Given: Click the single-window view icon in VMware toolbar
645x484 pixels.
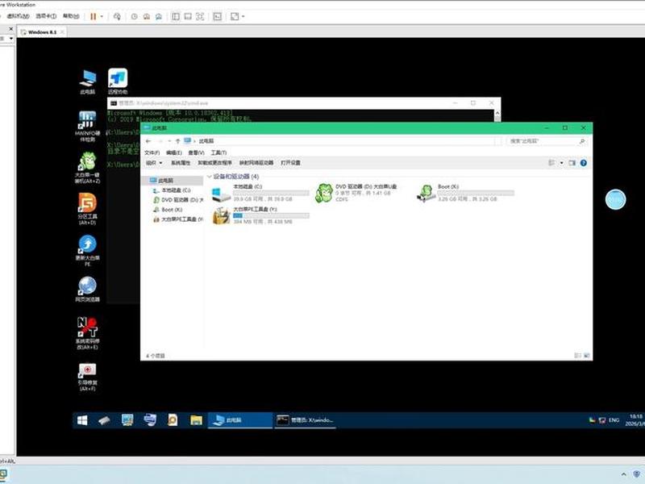Looking at the screenshot, I should [x=188, y=16].
